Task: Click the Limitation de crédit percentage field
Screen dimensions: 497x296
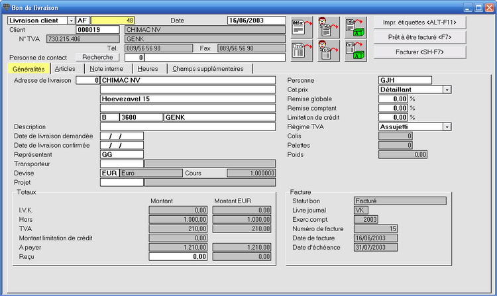Action: point(393,117)
